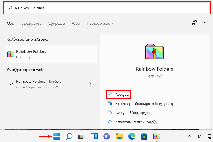Click the large Rainbow Folders app icon
The height and width of the screenshot is (142, 213).
154,51
